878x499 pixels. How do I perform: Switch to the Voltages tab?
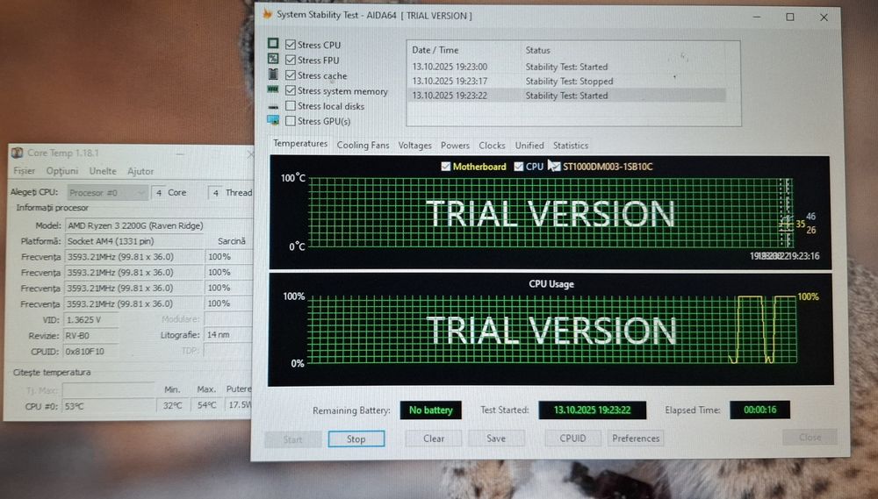click(415, 145)
